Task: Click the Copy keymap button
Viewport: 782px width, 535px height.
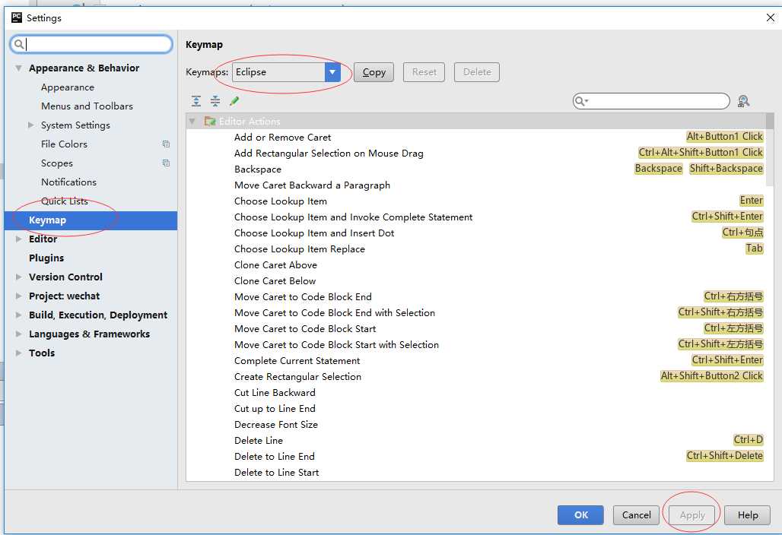Action: coord(374,72)
